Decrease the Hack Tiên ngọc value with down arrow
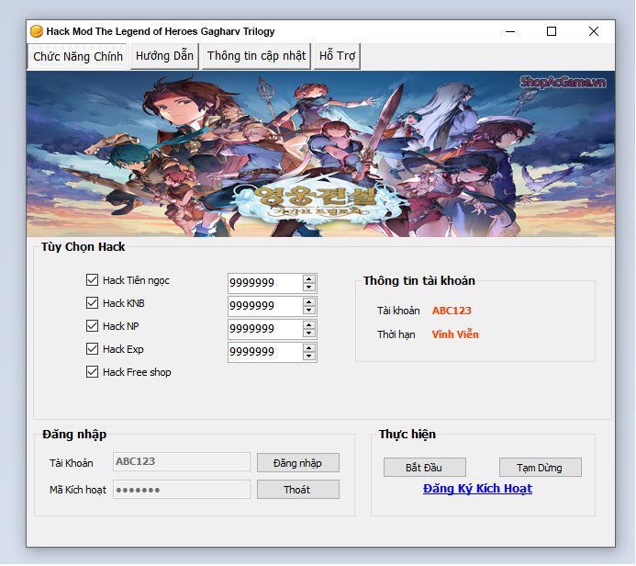 (x=309, y=288)
